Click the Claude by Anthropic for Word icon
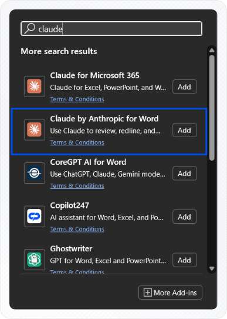 (35, 130)
